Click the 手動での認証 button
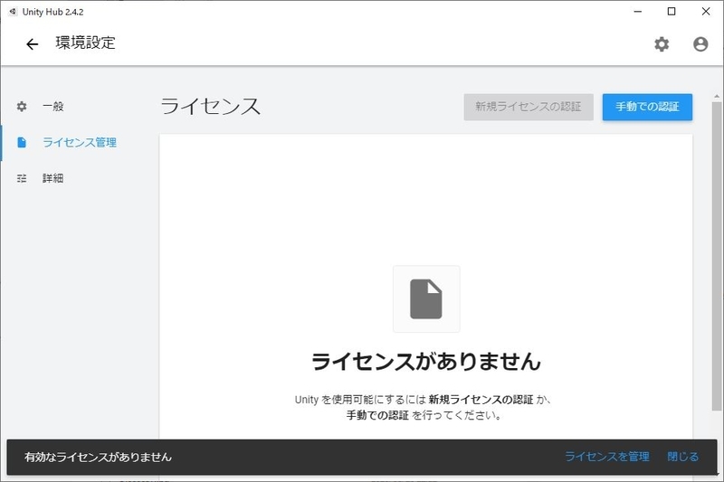Viewport: 724px width, 482px height. [647, 107]
